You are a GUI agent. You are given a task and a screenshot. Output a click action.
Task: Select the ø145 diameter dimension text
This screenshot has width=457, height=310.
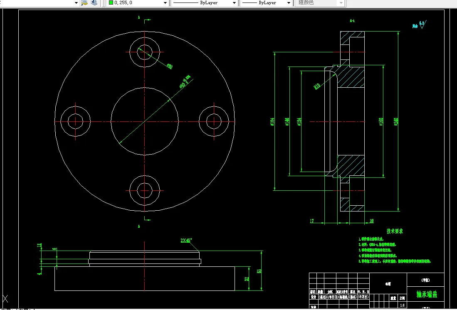click(287, 122)
